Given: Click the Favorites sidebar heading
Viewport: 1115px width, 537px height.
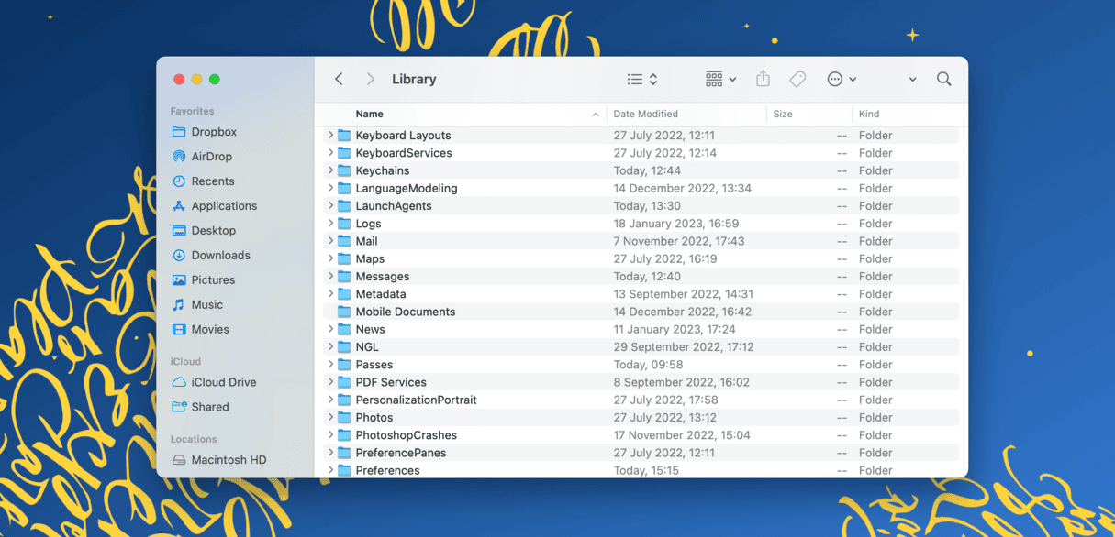Looking at the screenshot, I should [x=192, y=111].
